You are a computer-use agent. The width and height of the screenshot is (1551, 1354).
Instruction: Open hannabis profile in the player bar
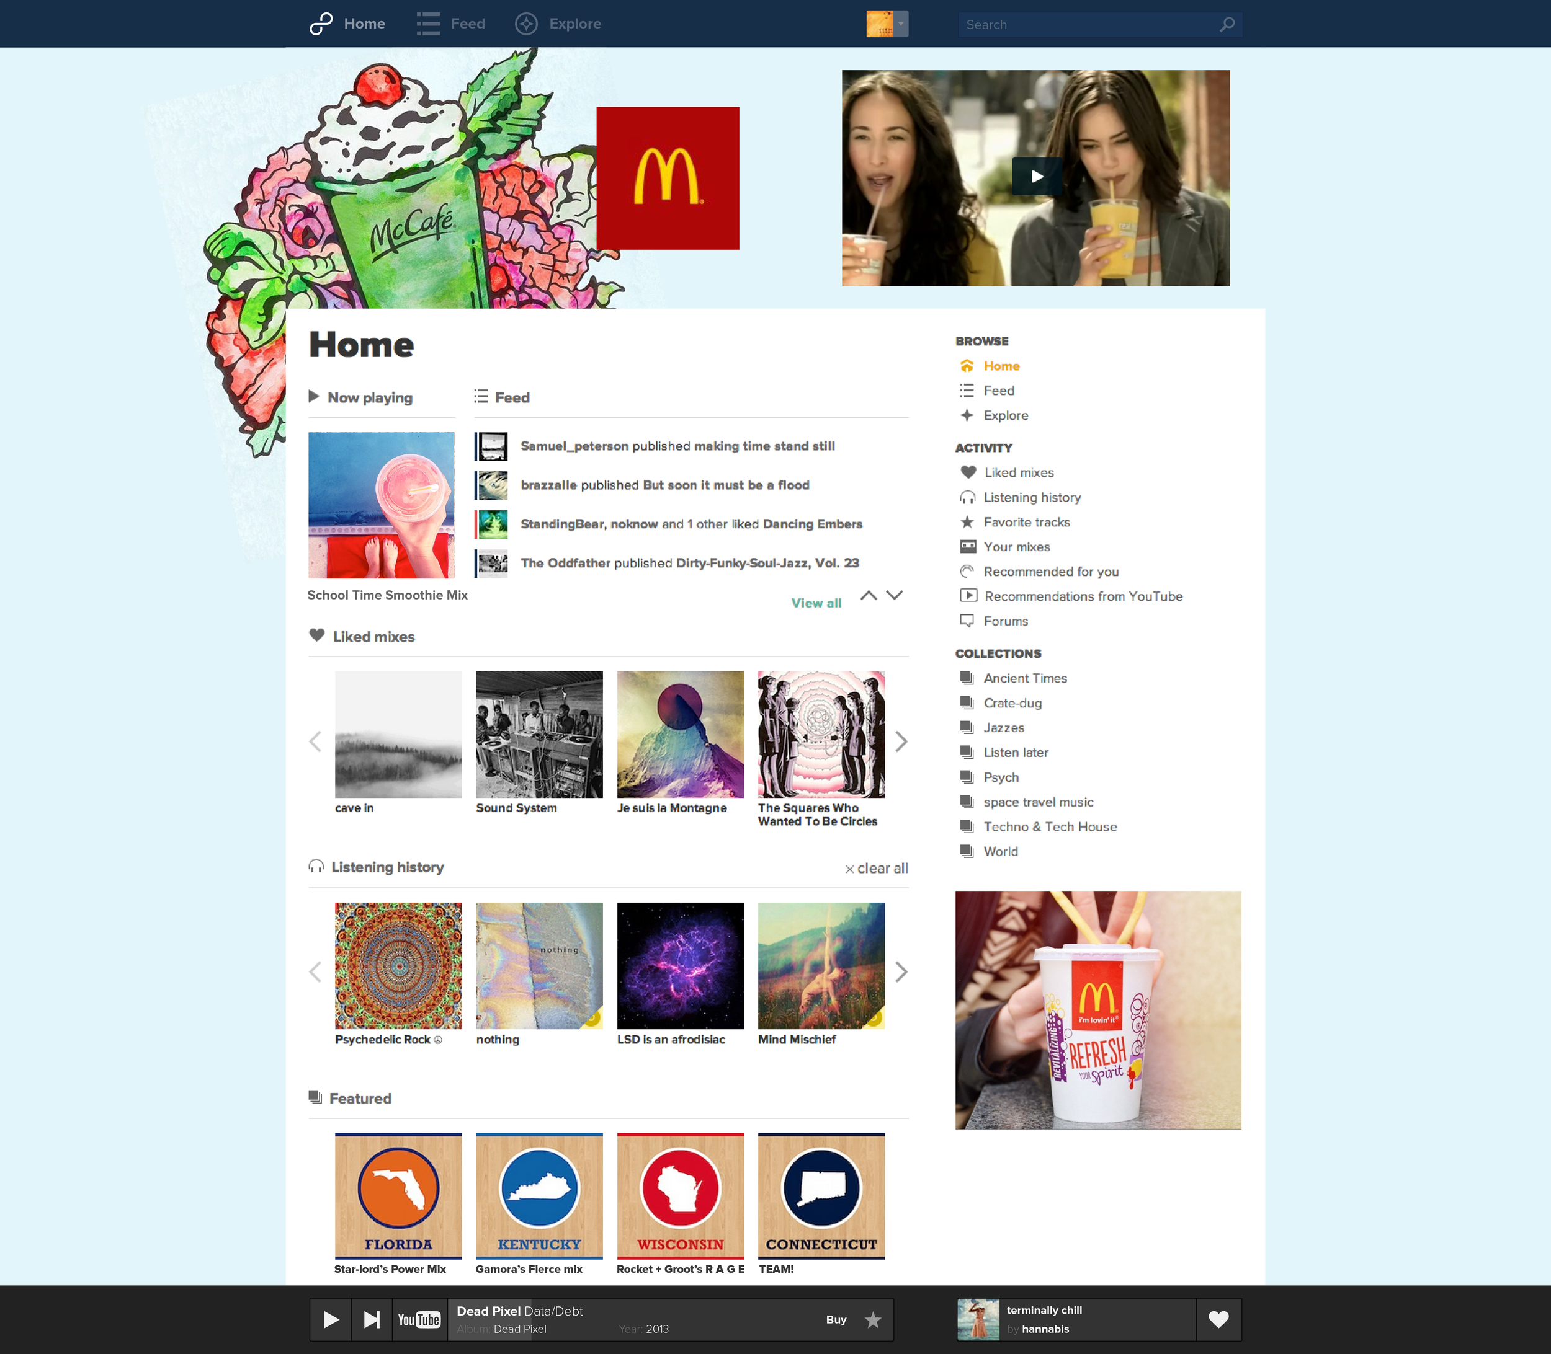(x=1045, y=1329)
